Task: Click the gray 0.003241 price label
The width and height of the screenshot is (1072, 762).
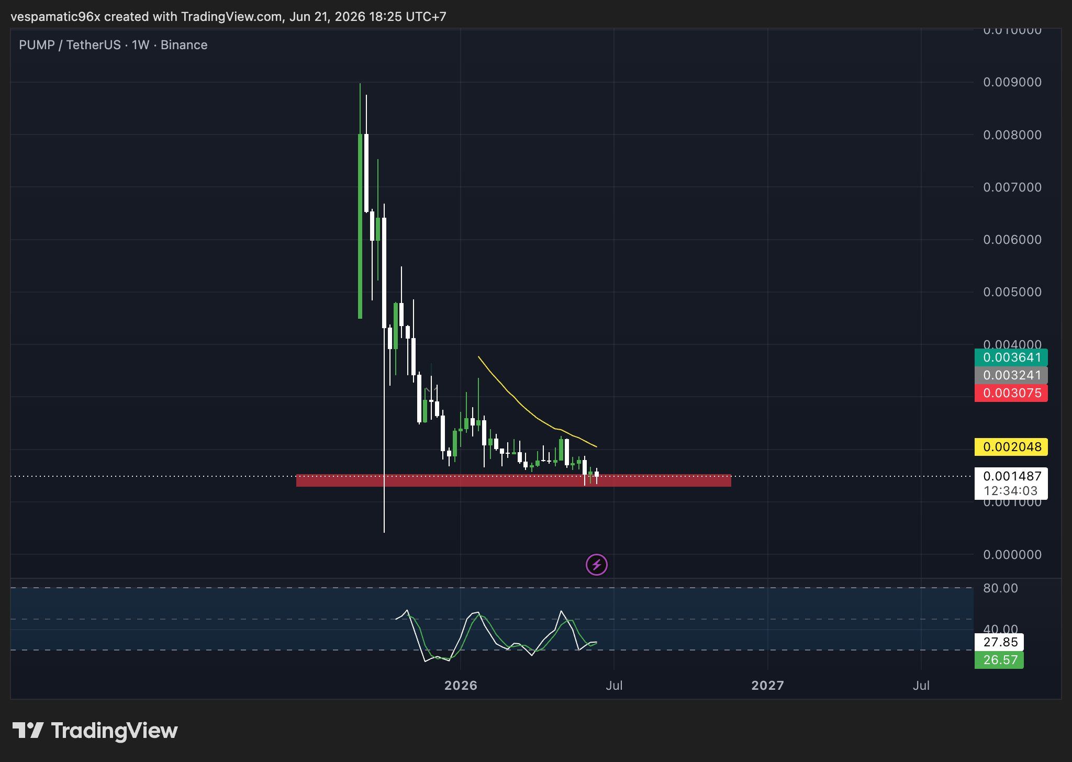Action: click(1011, 375)
